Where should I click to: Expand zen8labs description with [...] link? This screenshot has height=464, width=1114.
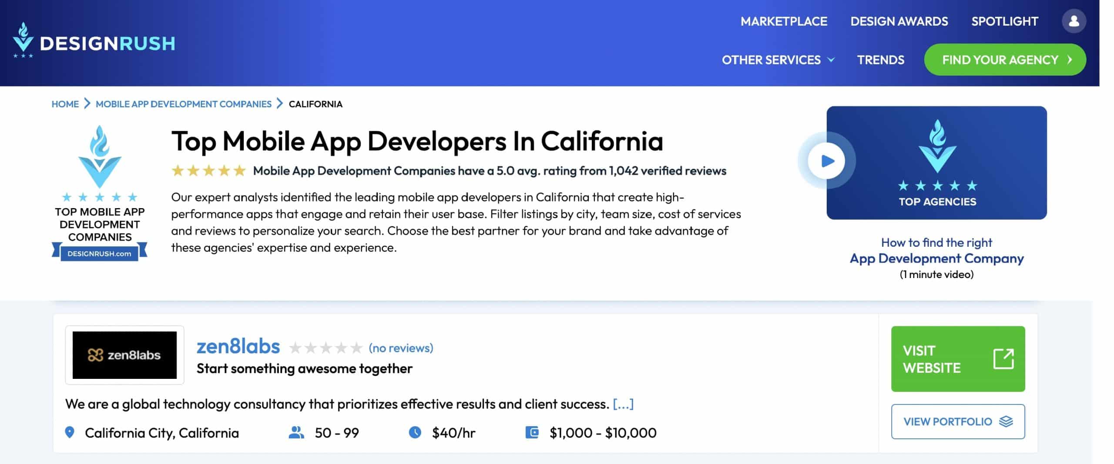pyautogui.click(x=623, y=404)
